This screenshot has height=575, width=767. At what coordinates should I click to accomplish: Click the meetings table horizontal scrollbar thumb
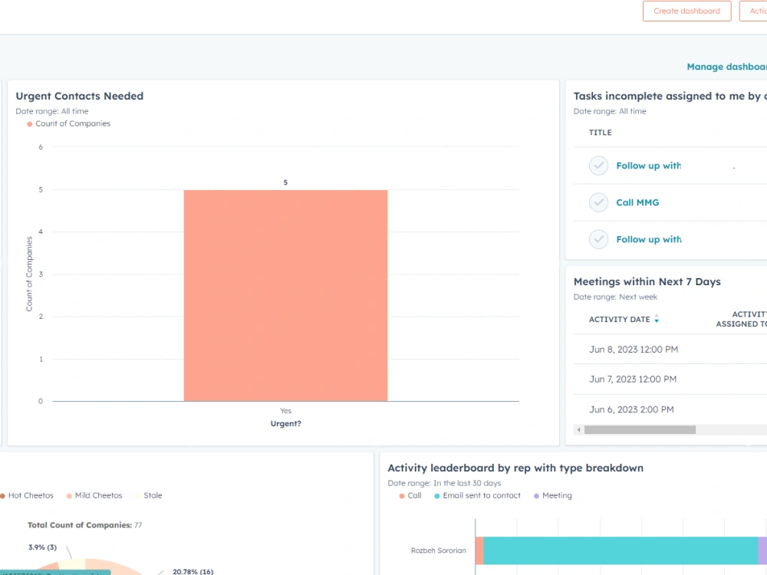(x=640, y=430)
